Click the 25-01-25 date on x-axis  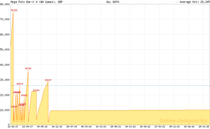(x=204, y=127)
